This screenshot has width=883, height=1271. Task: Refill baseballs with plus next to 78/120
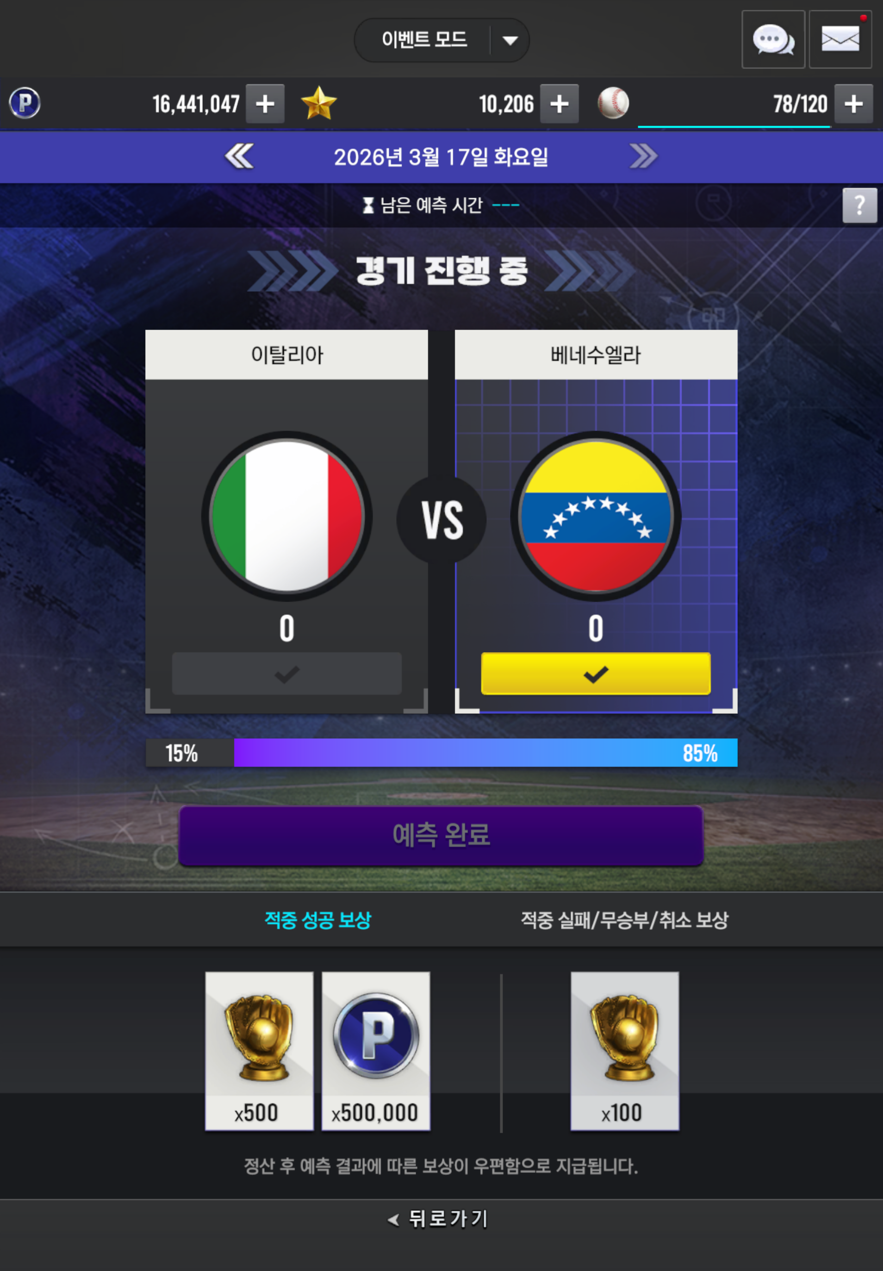(x=854, y=104)
